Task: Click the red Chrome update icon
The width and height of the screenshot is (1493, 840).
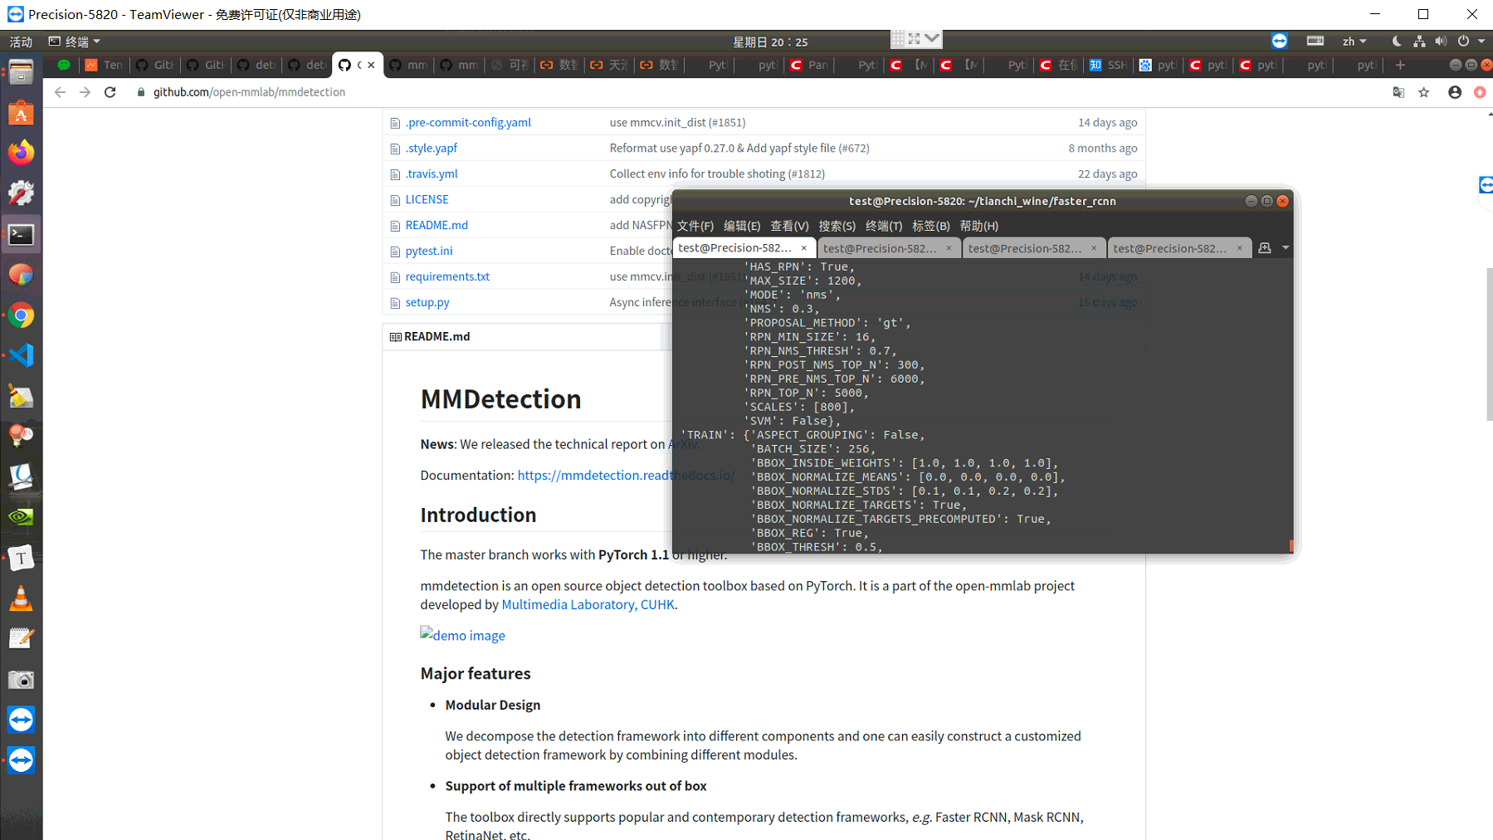Action: 1480,92
